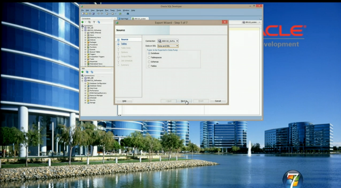Viewport: 341px width, 188px height.
Task: Choose the Tables export type radio
Action: (149, 66)
